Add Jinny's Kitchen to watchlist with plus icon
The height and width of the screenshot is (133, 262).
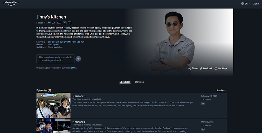pos(78,59)
